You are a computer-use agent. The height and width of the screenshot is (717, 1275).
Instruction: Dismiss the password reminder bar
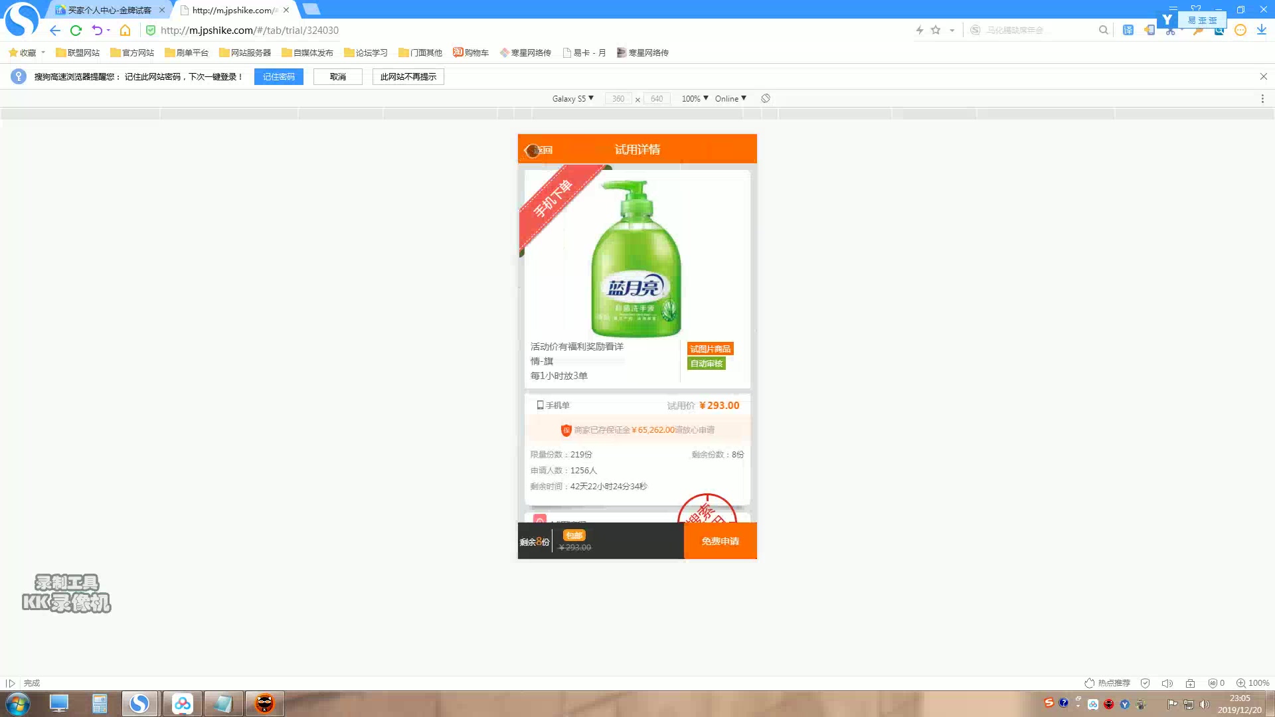pyautogui.click(x=1263, y=77)
